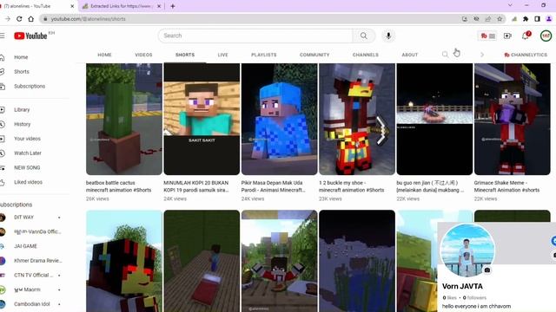Select the PLAYLISTS channel tab
This screenshot has width=556, height=312.
pos(264,55)
